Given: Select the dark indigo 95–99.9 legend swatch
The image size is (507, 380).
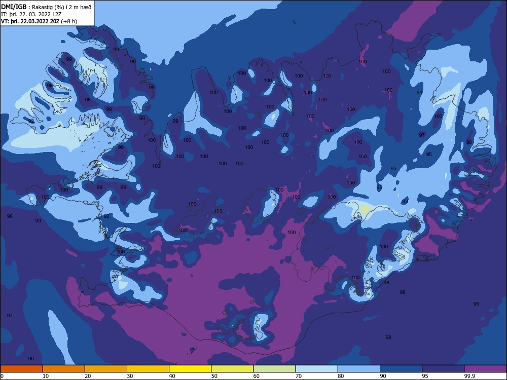Looking at the screenshot, I should (x=443, y=369).
